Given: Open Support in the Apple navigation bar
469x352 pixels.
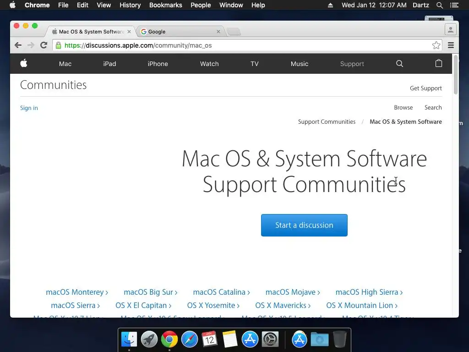Looking at the screenshot, I should pyautogui.click(x=352, y=64).
